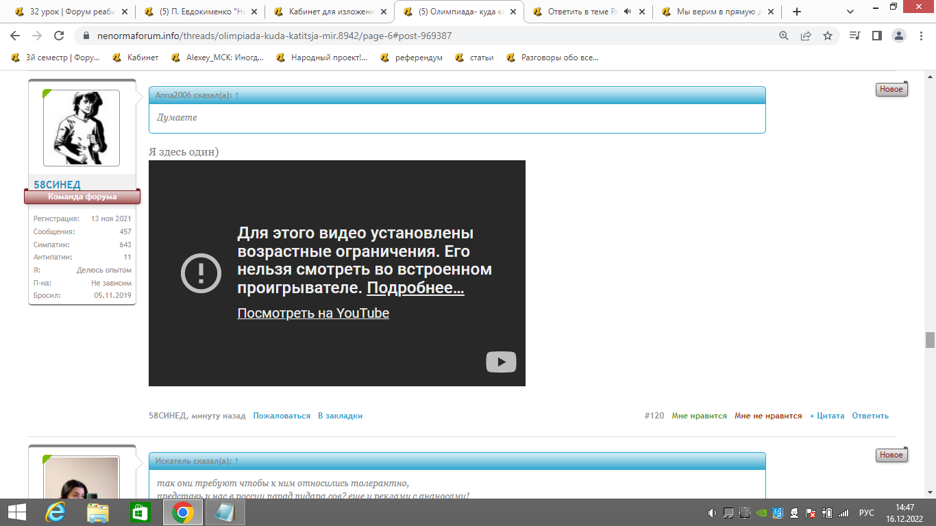Screen dimensions: 936x526
Task: Click the "Посмотреть на YouTube" link
Action: click(313, 314)
